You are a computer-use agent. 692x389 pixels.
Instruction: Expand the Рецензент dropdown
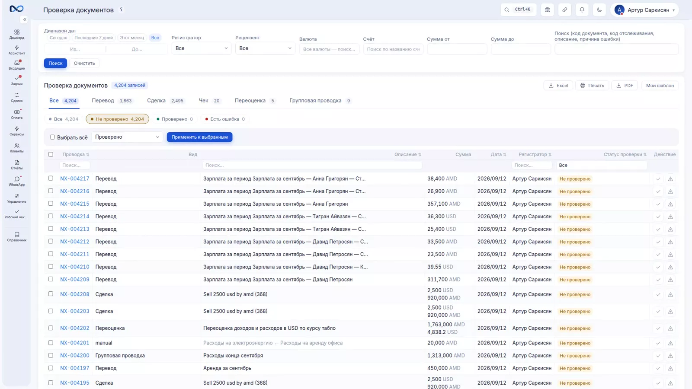(265, 48)
